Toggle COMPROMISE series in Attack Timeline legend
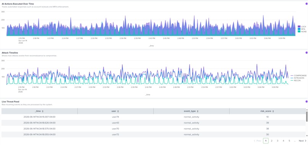 click(298, 75)
